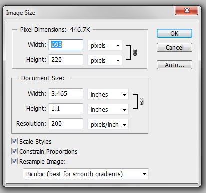Open the pixel Width units dropdown
Viewport: 206px width, 193px height.
pyautogui.click(x=105, y=45)
